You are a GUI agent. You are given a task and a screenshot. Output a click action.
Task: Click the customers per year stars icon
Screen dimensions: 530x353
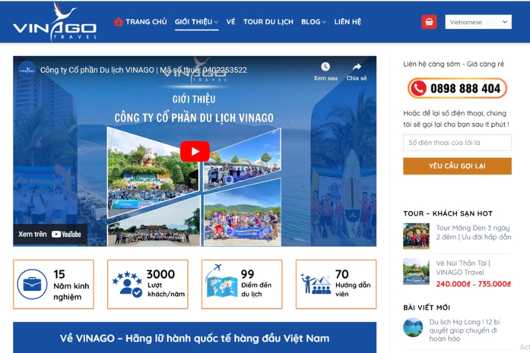tap(127, 284)
